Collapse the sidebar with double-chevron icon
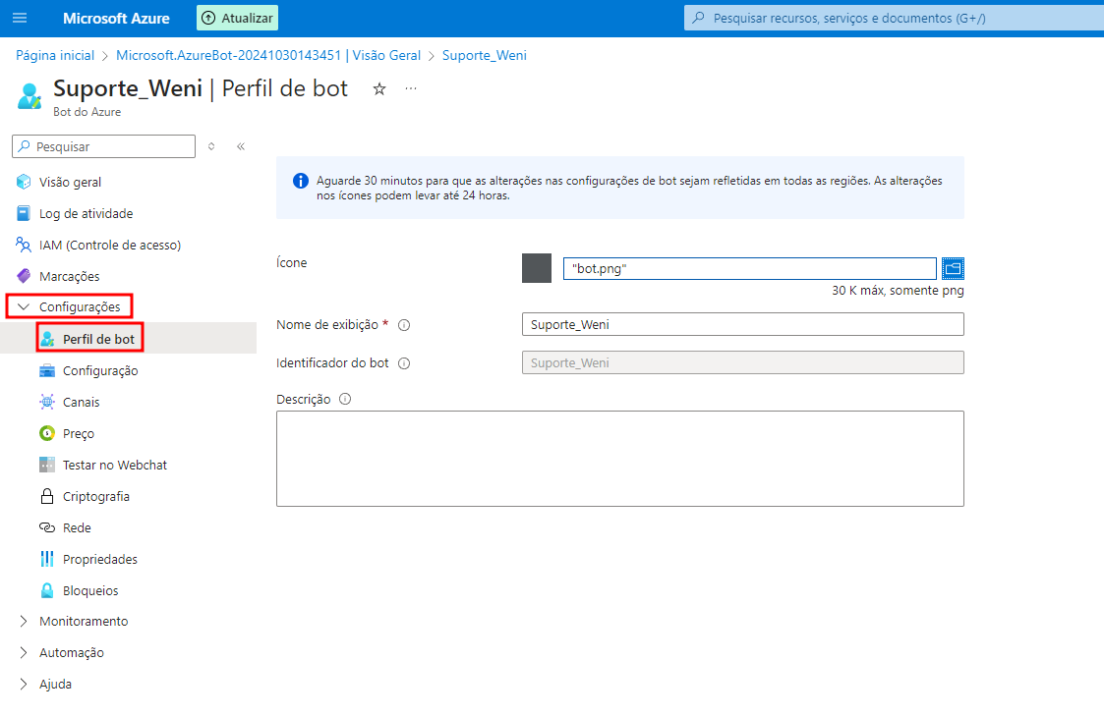The height and width of the screenshot is (717, 1104). pyautogui.click(x=241, y=146)
